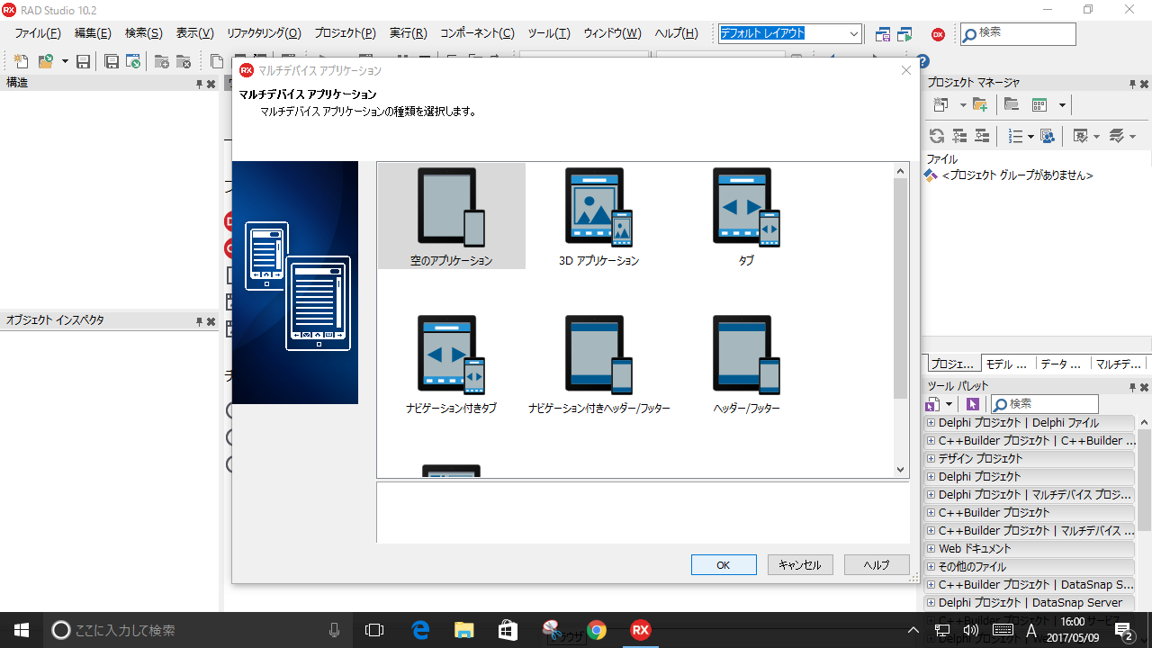The height and width of the screenshot is (648, 1152).
Task: Click the Open file toolbar icon
Action: click(45, 61)
